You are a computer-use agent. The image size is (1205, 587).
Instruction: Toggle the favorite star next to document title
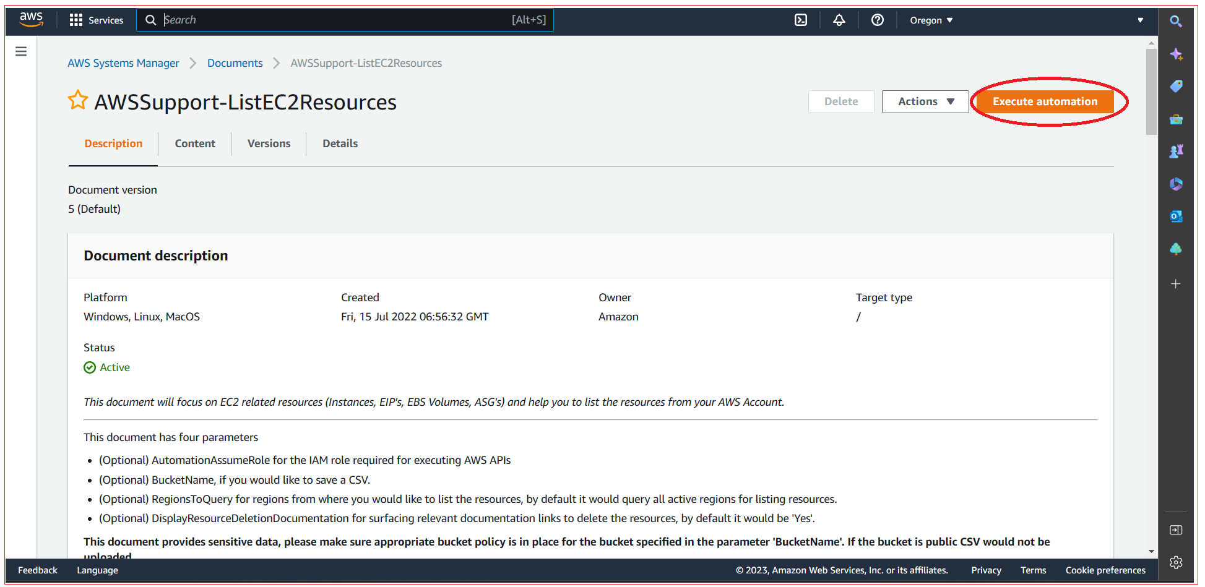pyautogui.click(x=78, y=100)
